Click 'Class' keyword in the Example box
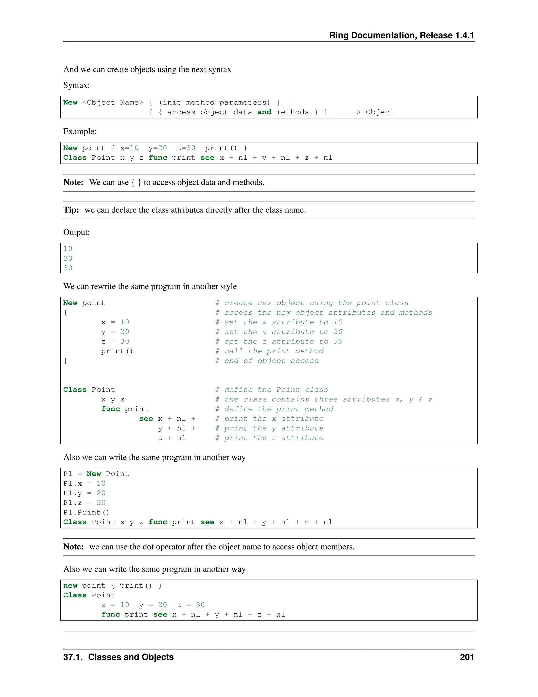The image size is (538, 697). tap(75, 158)
